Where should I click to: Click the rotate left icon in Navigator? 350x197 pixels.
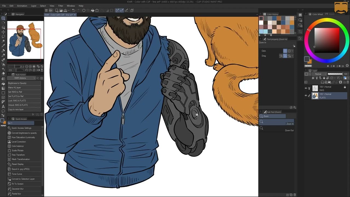(27, 70)
